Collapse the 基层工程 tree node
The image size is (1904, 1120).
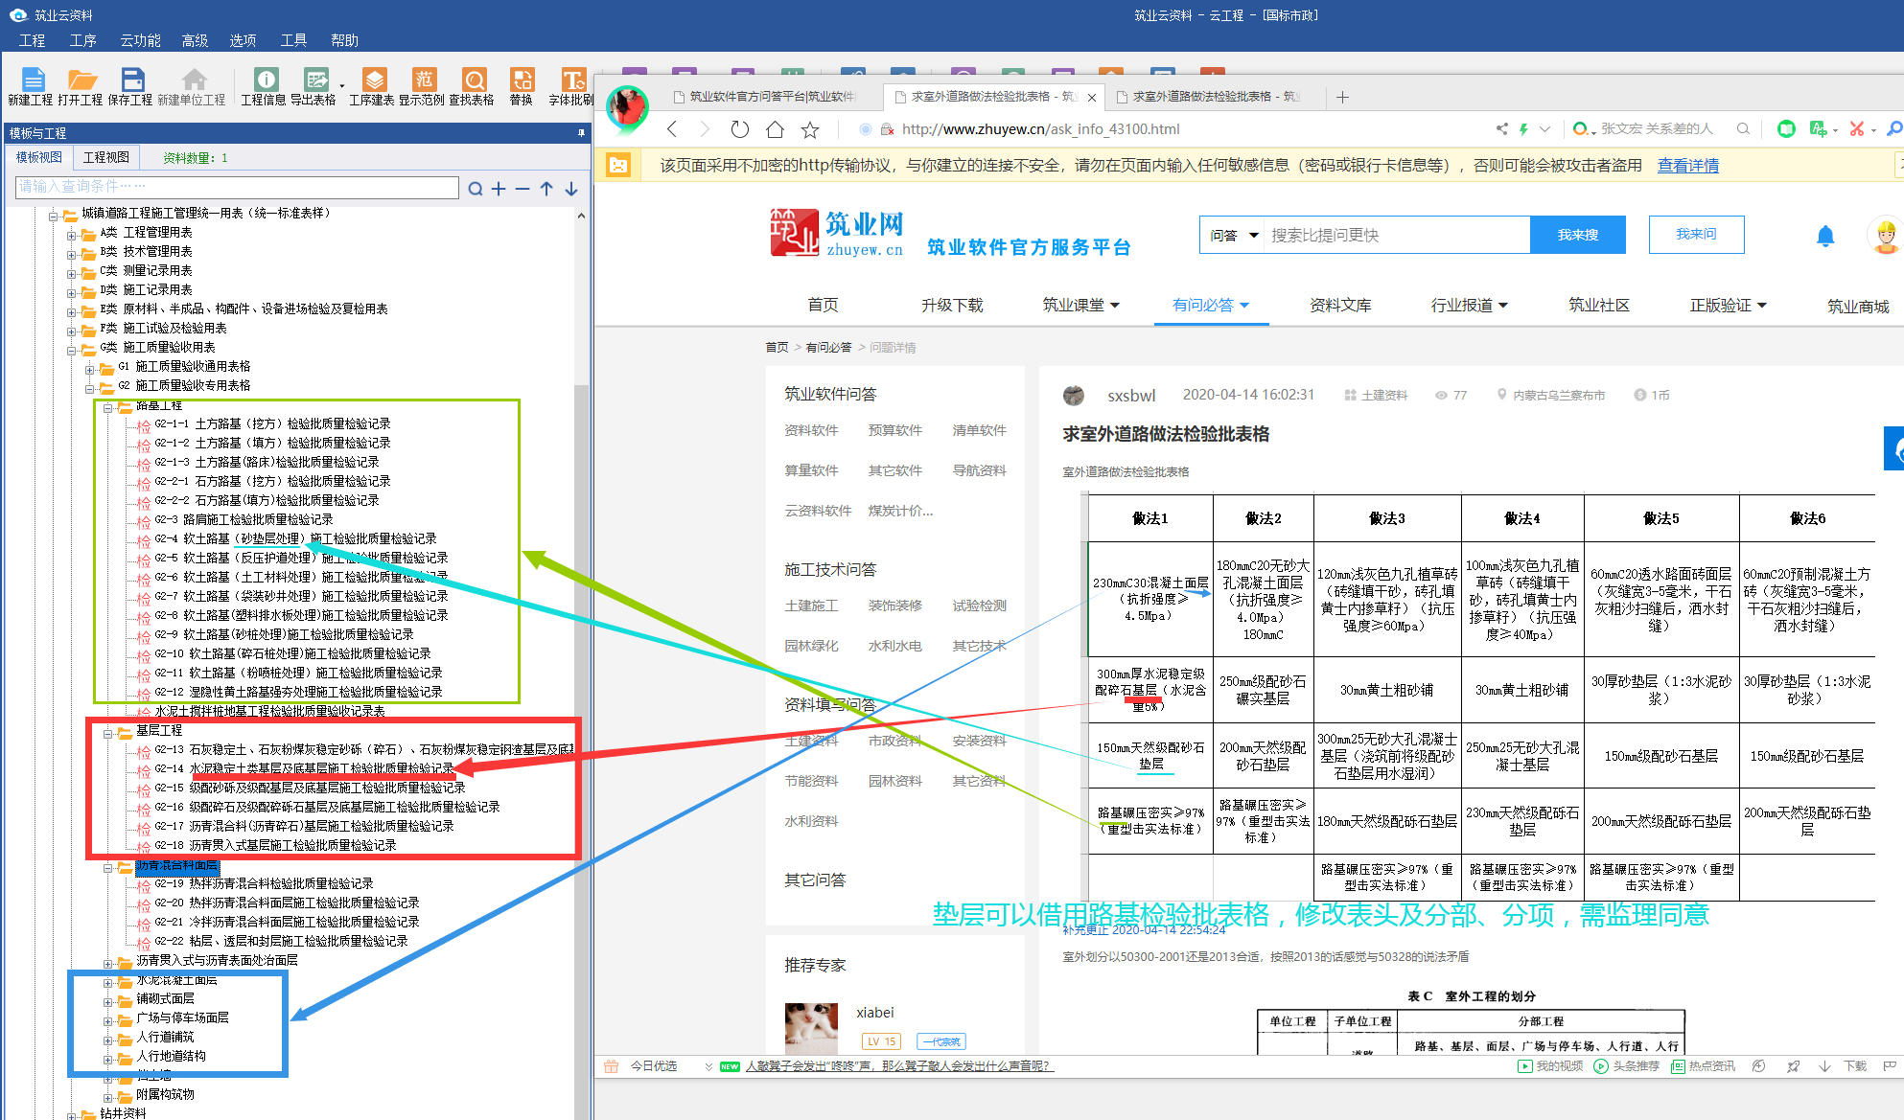coord(108,734)
